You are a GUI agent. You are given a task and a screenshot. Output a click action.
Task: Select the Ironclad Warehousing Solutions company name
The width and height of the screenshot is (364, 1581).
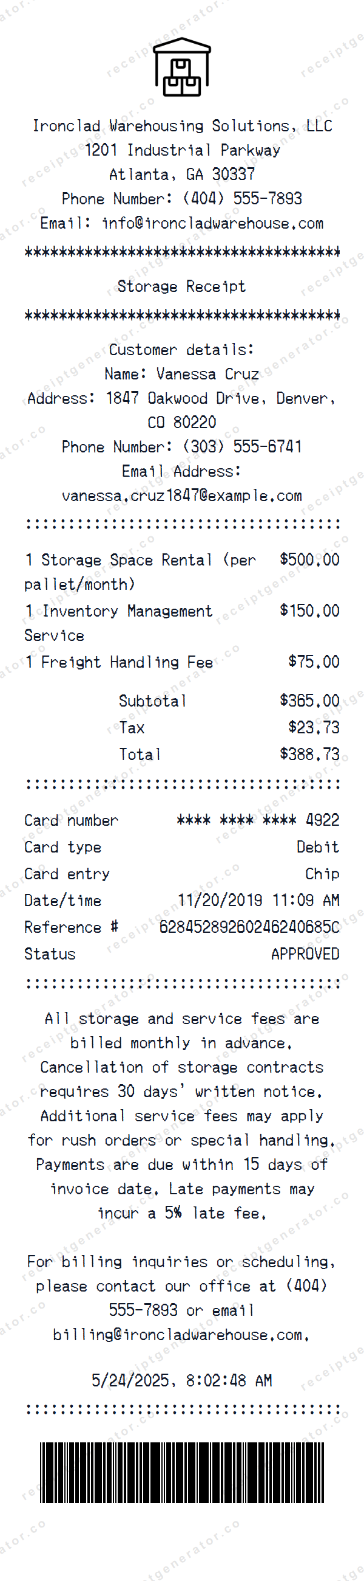182,126
